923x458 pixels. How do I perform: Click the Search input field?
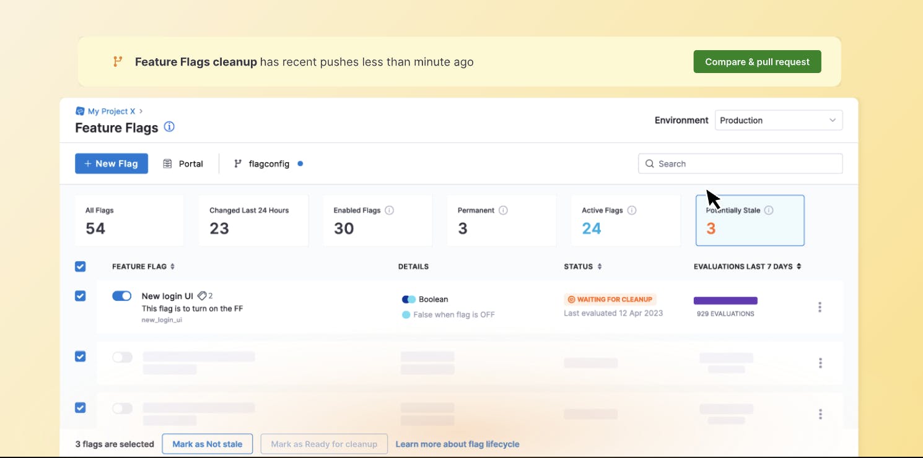pyautogui.click(x=740, y=164)
